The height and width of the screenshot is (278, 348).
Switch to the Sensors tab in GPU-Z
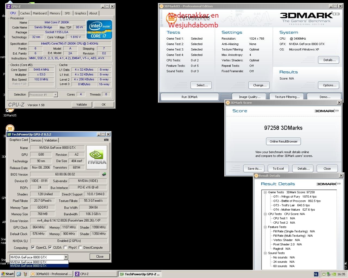click(36, 140)
